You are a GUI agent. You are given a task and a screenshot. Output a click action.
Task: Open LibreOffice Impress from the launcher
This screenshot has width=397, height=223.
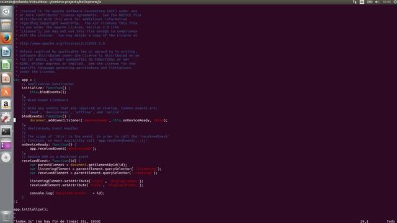tap(6, 78)
